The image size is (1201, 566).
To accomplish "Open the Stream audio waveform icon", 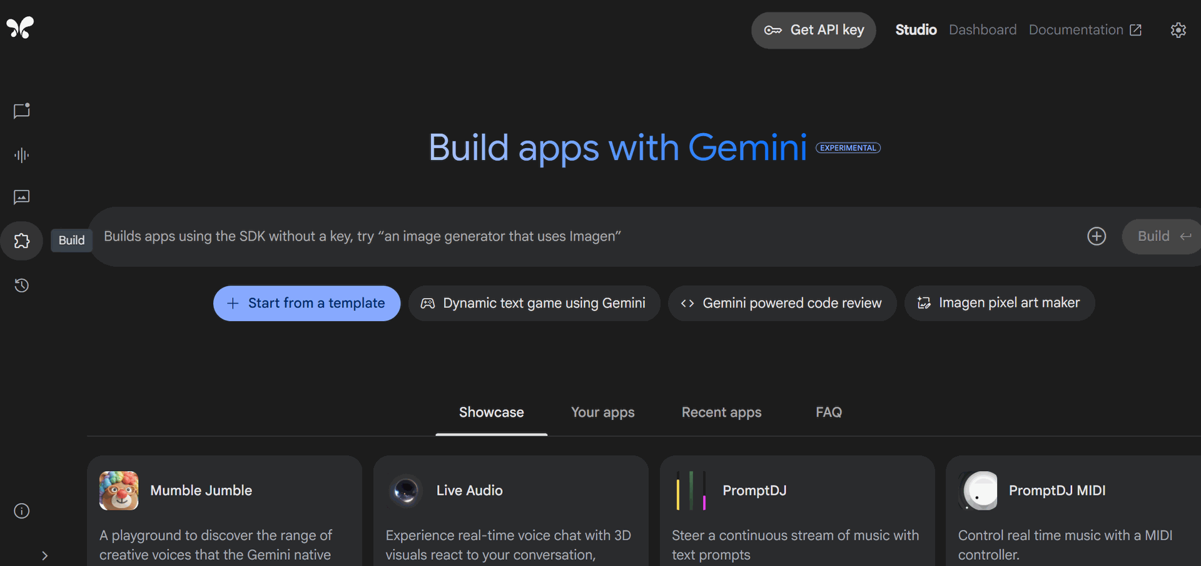I will [22, 155].
